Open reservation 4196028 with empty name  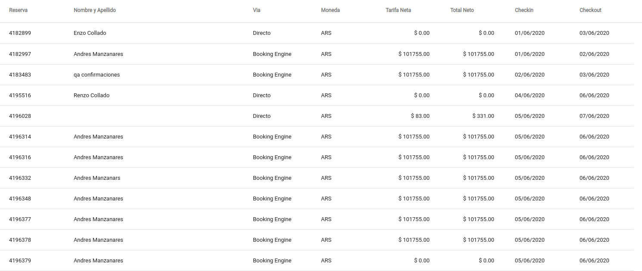point(20,116)
